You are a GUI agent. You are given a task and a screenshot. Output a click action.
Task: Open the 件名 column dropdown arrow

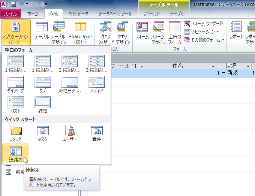(213, 67)
